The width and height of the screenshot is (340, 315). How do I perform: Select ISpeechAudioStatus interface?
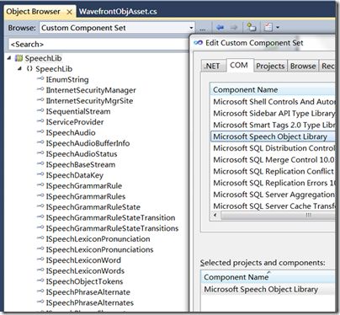coord(82,154)
